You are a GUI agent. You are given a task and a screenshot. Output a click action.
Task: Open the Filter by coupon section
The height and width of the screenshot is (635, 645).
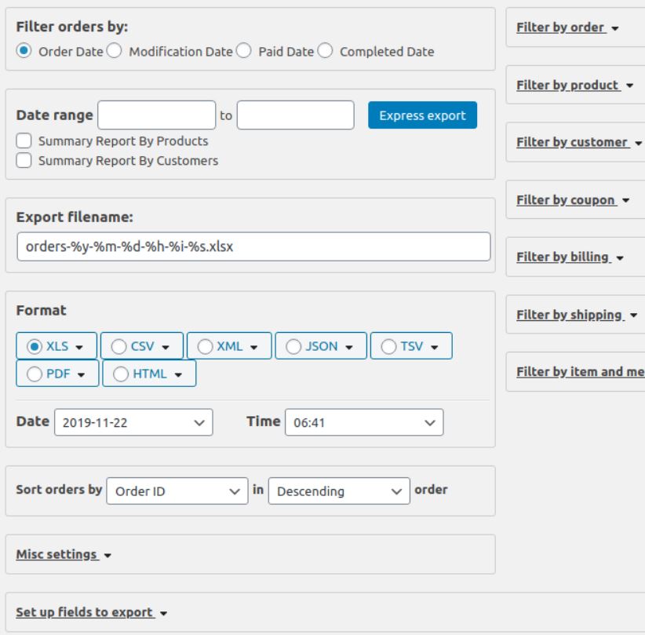573,200
